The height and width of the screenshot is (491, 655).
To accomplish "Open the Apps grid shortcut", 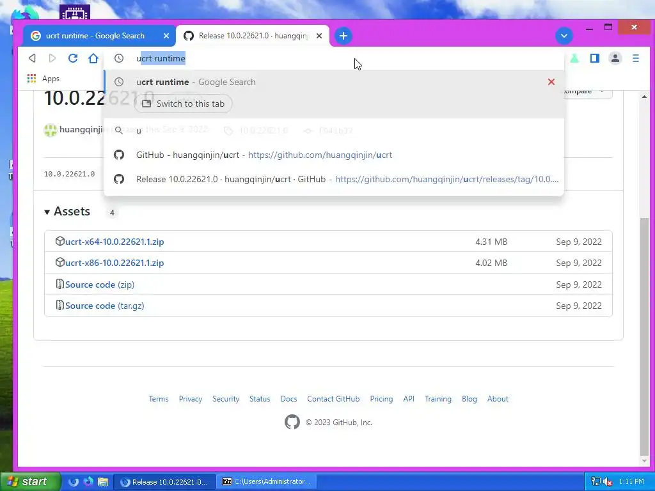I will [x=43, y=79].
